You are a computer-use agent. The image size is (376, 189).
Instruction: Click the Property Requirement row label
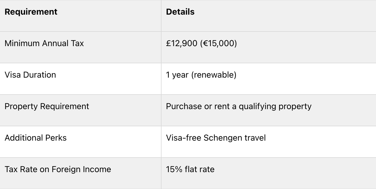47,106
